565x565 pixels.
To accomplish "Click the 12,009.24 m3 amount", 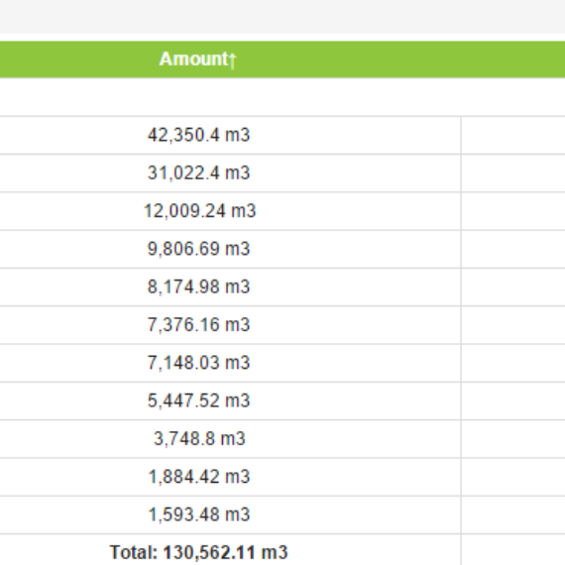I will [199, 211].
